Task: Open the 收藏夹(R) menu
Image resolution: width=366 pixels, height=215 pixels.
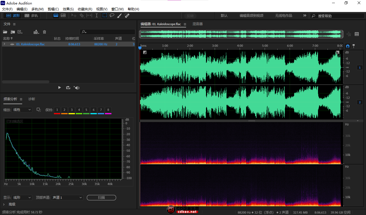Action: tap(85, 9)
